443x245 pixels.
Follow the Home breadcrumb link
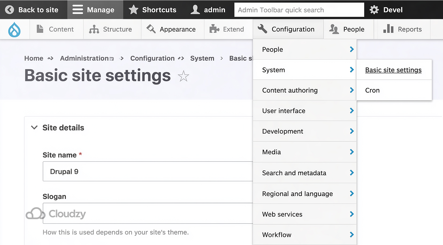33,58
